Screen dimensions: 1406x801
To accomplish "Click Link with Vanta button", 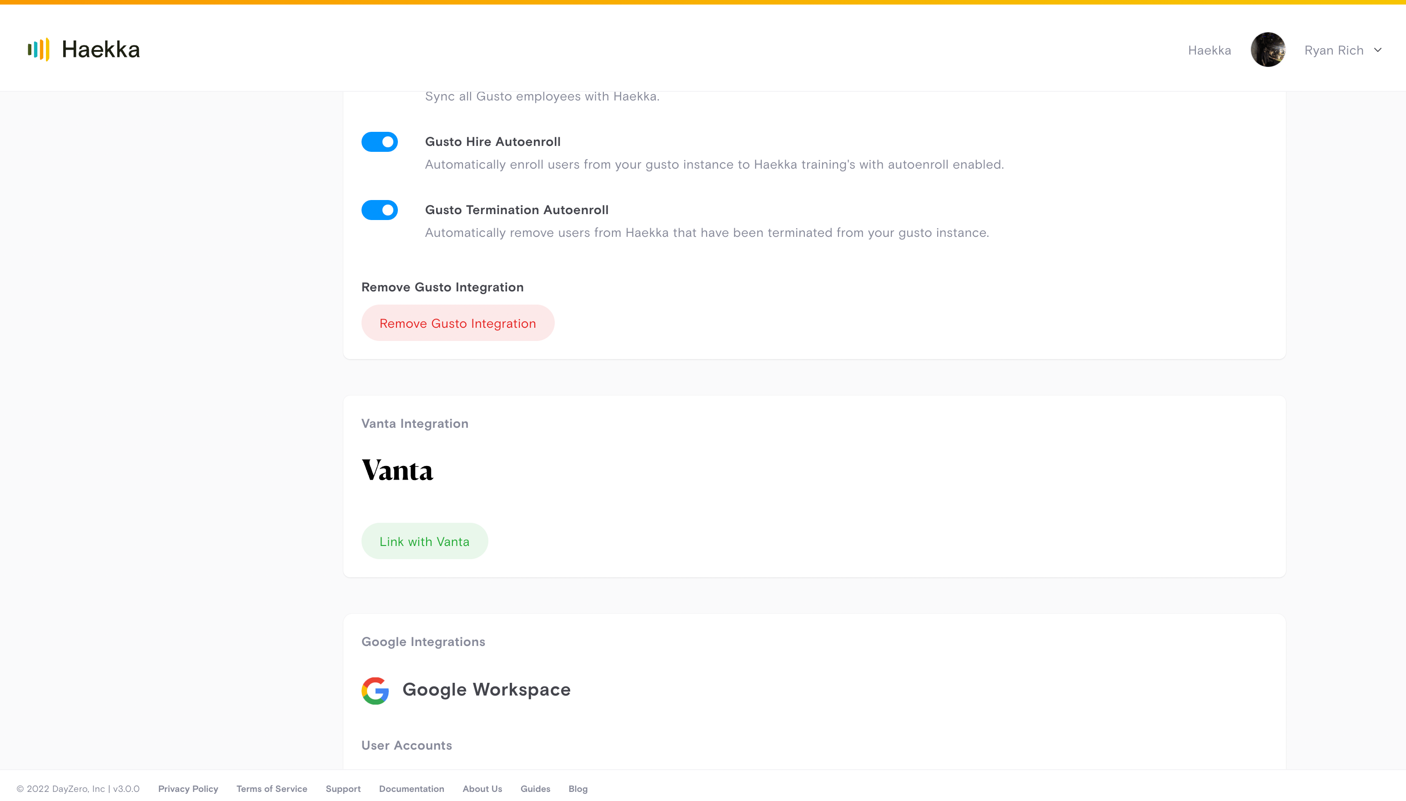I will (424, 541).
